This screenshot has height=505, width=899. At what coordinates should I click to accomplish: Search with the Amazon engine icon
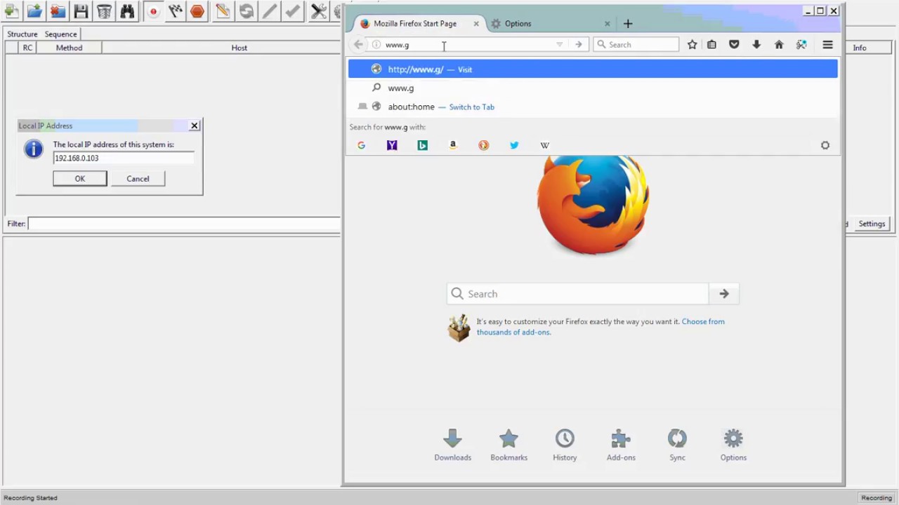pyautogui.click(x=453, y=145)
